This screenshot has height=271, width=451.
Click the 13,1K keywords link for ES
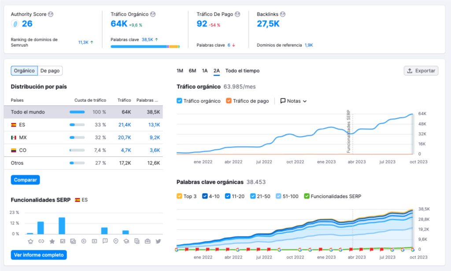click(x=154, y=125)
